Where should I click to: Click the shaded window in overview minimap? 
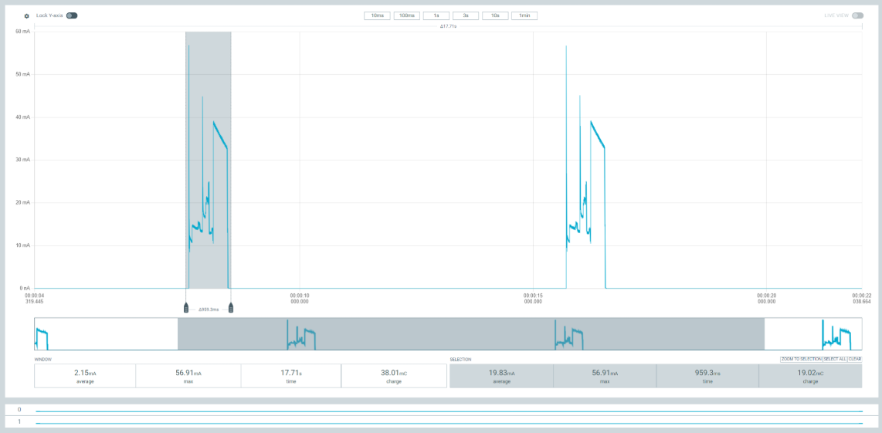[x=470, y=334]
